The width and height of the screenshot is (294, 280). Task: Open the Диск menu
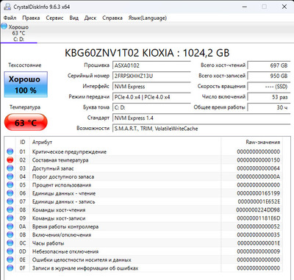coord(90,18)
